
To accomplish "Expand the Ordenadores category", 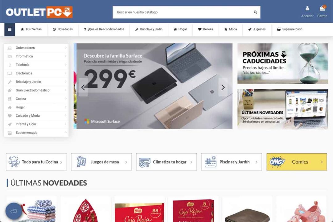I will pyautogui.click(x=36, y=48).
